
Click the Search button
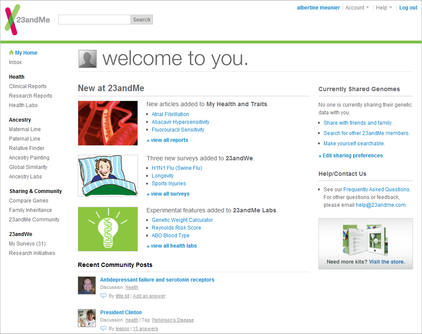(x=141, y=20)
